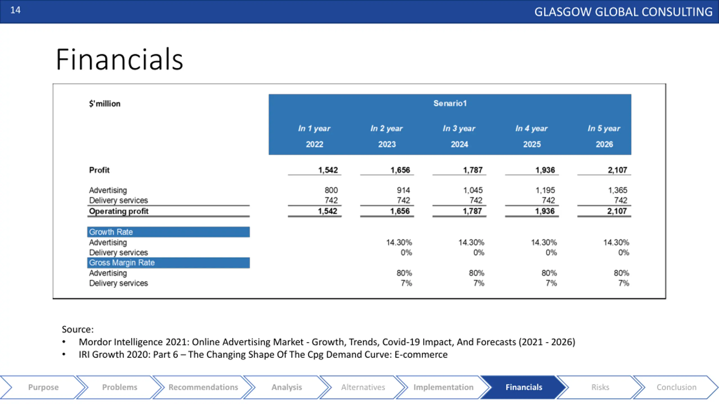Click the slide number 14
The image size is (719, 404).
click(x=15, y=10)
